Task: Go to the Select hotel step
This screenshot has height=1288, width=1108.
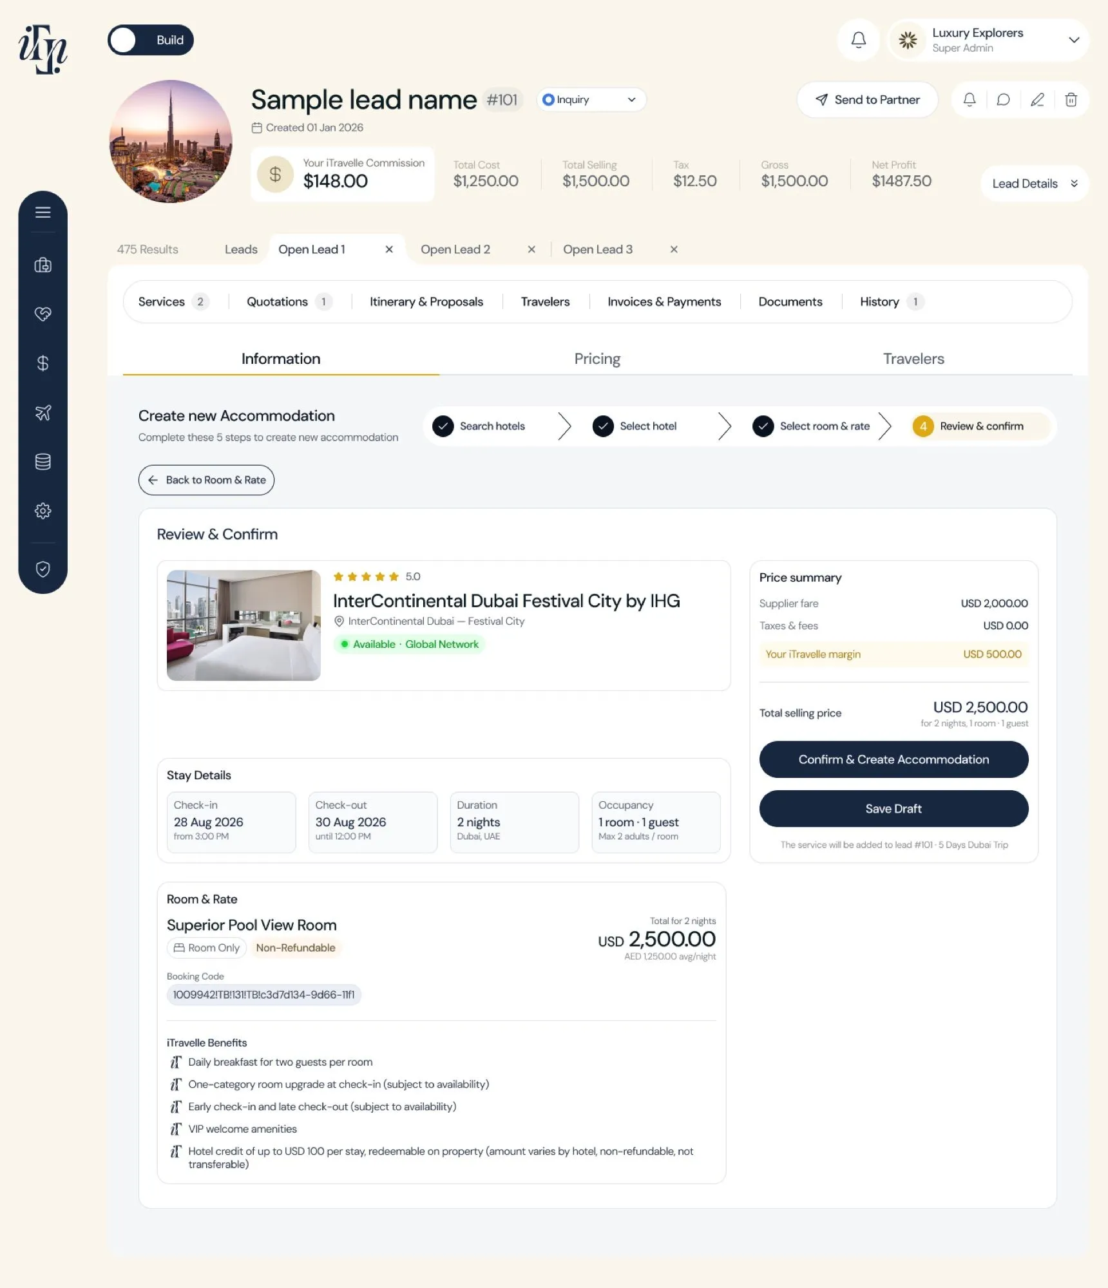Action: pyautogui.click(x=635, y=426)
